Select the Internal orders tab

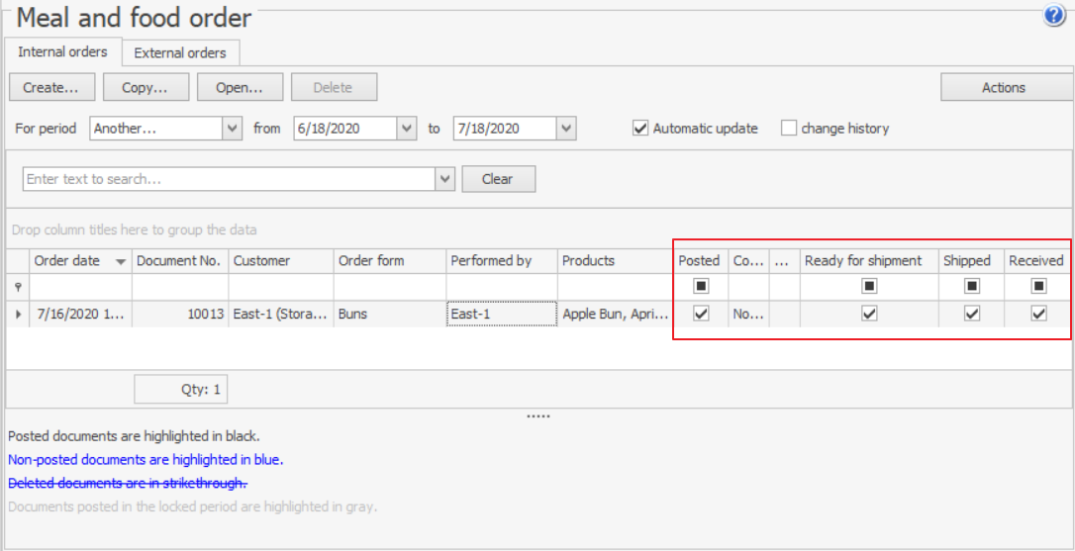pos(63,52)
